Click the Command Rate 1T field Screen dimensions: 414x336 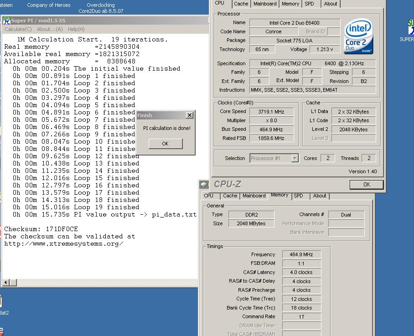click(301, 317)
